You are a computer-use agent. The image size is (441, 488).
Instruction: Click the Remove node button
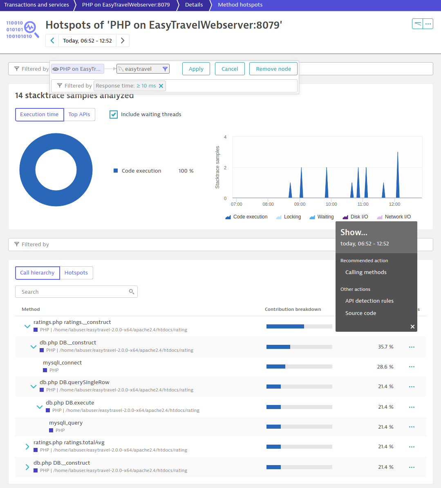tap(273, 69)
